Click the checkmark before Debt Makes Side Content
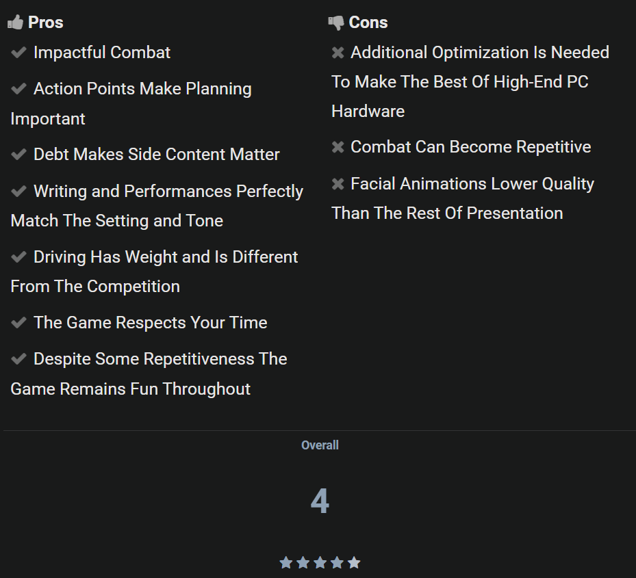636x578 pixels. coord(19,155)
